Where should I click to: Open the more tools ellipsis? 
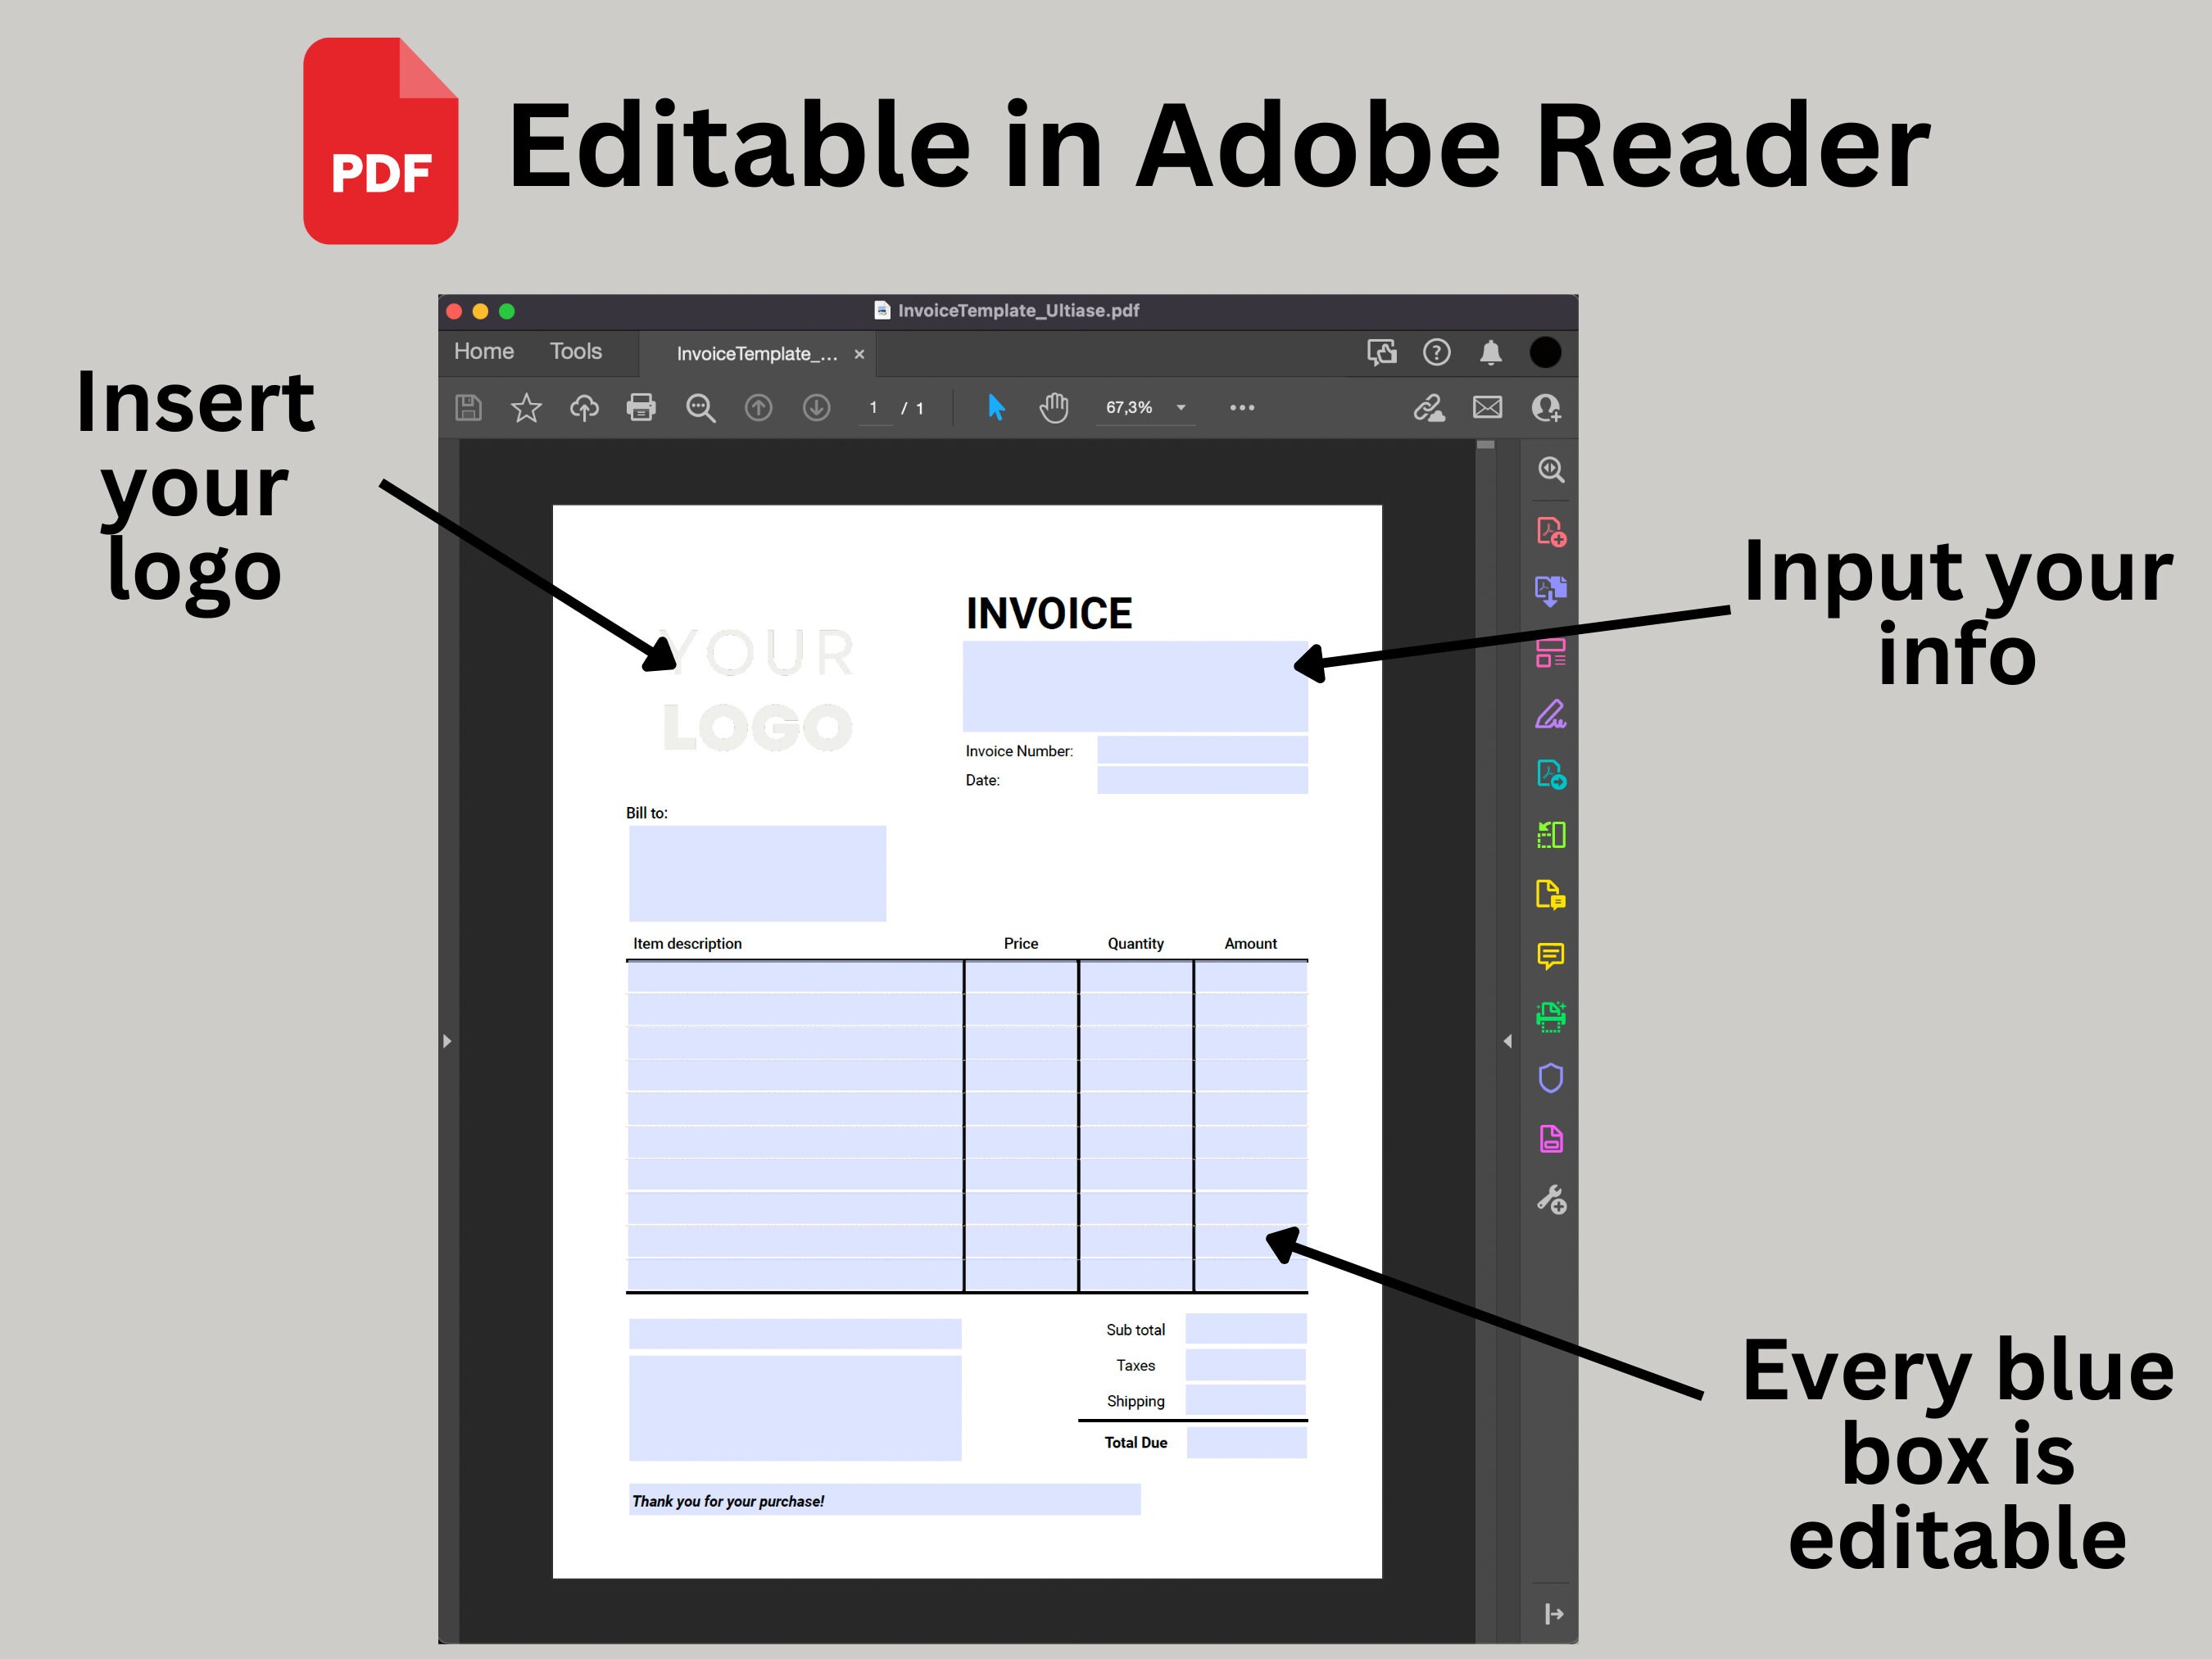(1242, 408)
